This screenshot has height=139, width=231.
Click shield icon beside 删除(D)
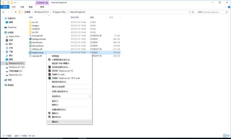50,113
